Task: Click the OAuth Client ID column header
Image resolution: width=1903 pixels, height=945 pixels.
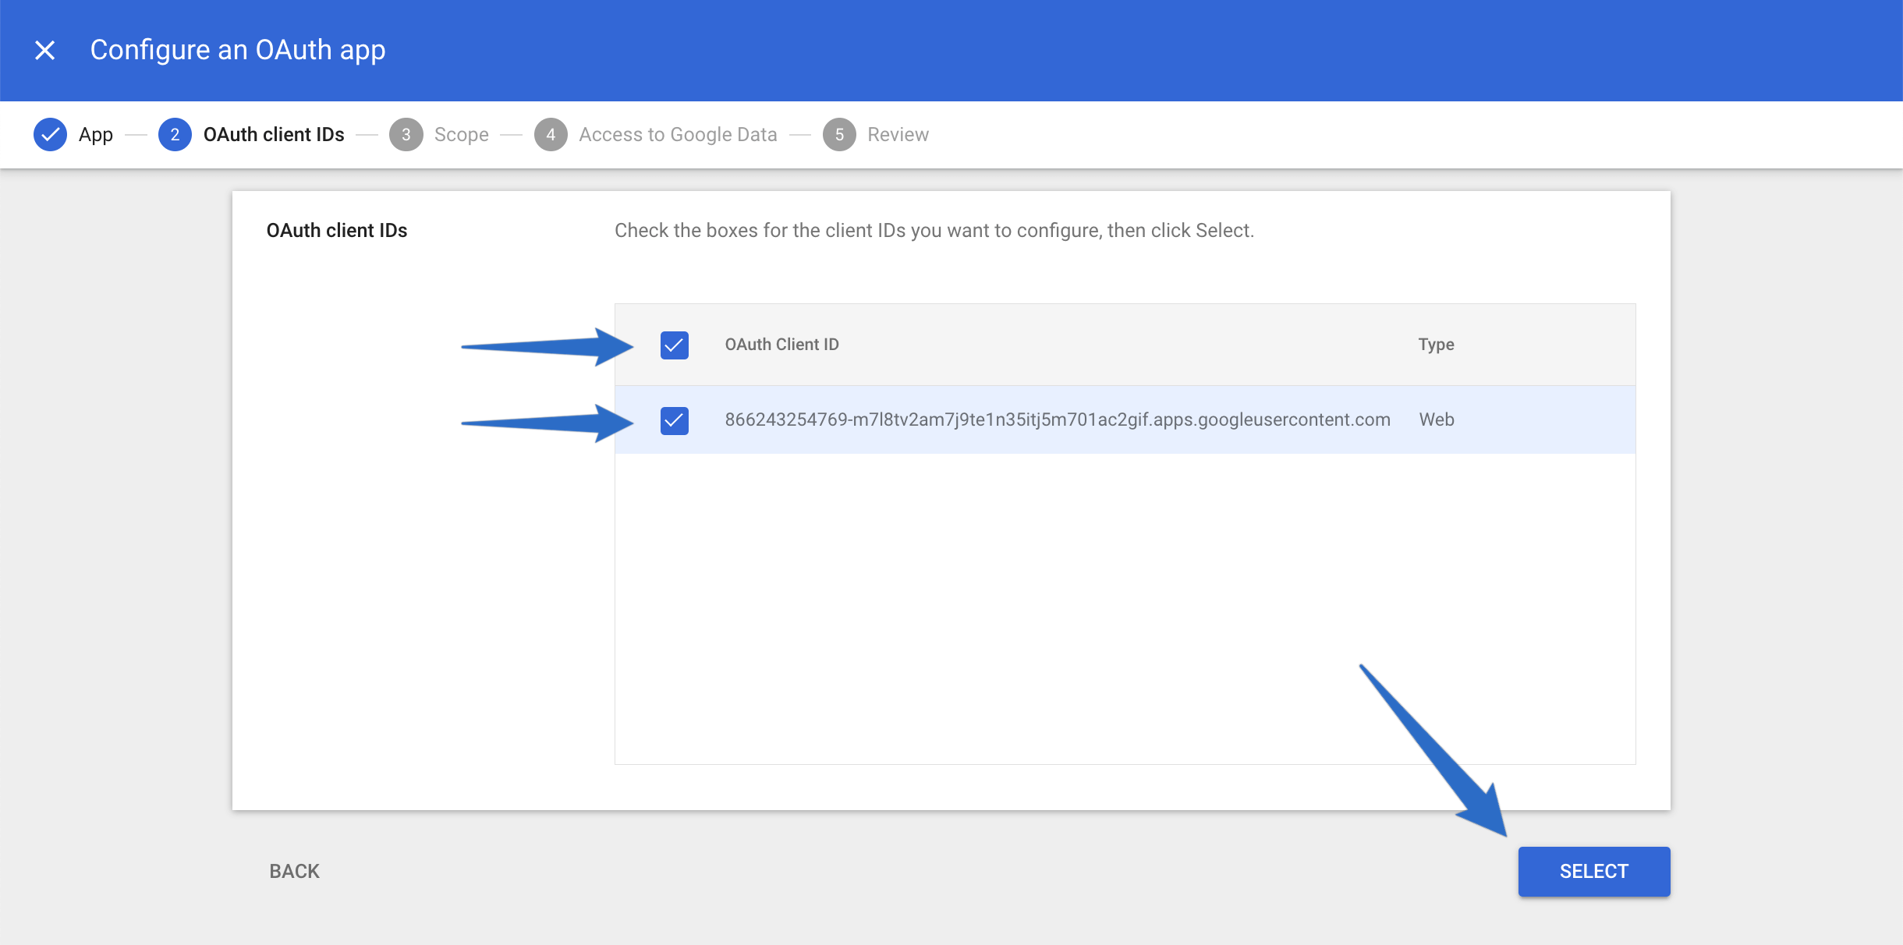Action: 781,345
